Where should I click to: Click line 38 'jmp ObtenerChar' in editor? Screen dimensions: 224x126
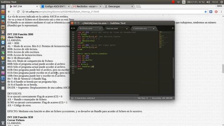pyautogui.click(x=86, y=41)
